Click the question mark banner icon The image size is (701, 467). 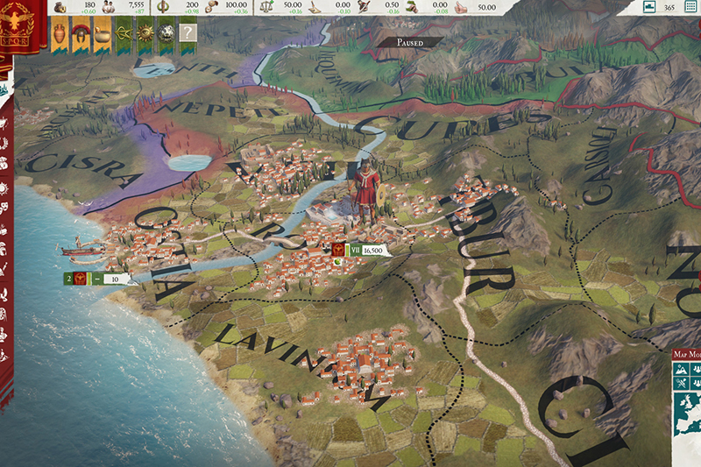188,33
